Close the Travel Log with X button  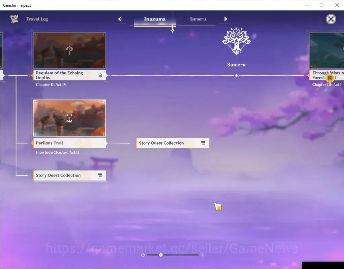(331, 19)
